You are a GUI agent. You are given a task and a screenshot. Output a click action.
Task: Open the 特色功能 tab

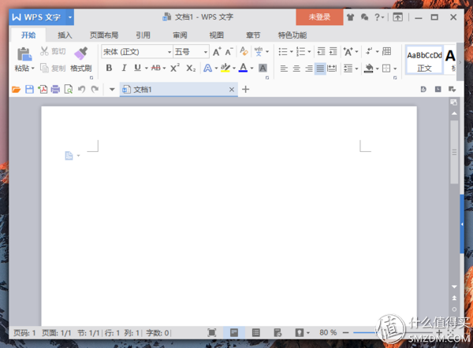292,35
